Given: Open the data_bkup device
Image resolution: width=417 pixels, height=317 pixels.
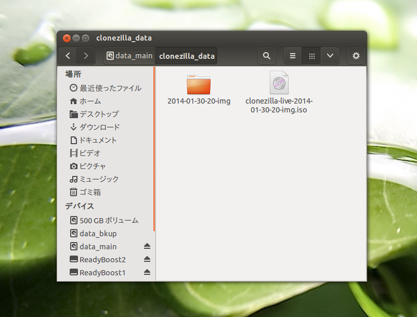Looking at the screenshot, I should click(106, 233).
